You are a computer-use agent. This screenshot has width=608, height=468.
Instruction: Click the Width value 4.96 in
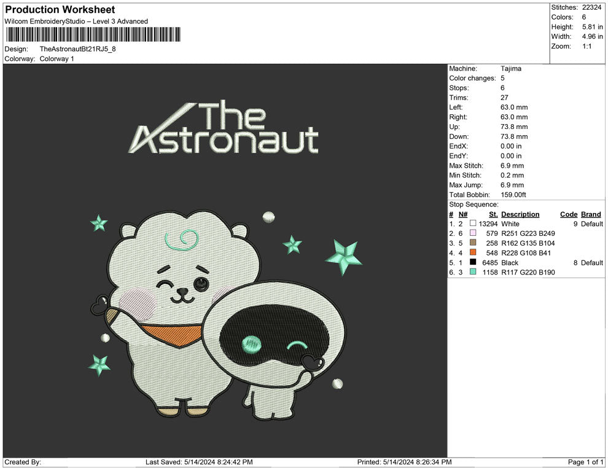(x=593, y=36)
